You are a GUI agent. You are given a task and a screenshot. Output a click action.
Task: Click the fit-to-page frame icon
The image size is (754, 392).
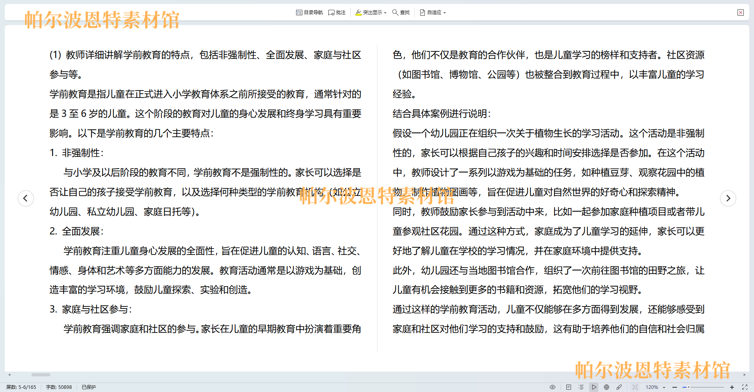tap(635, 387)
